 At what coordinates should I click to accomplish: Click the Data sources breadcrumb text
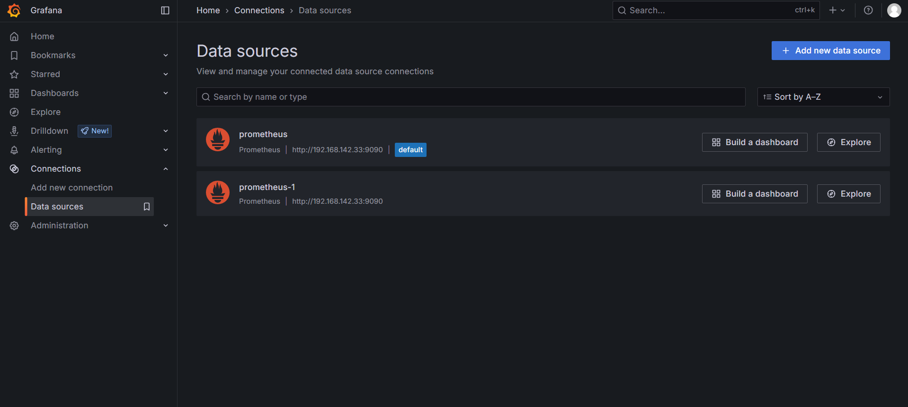325,10
